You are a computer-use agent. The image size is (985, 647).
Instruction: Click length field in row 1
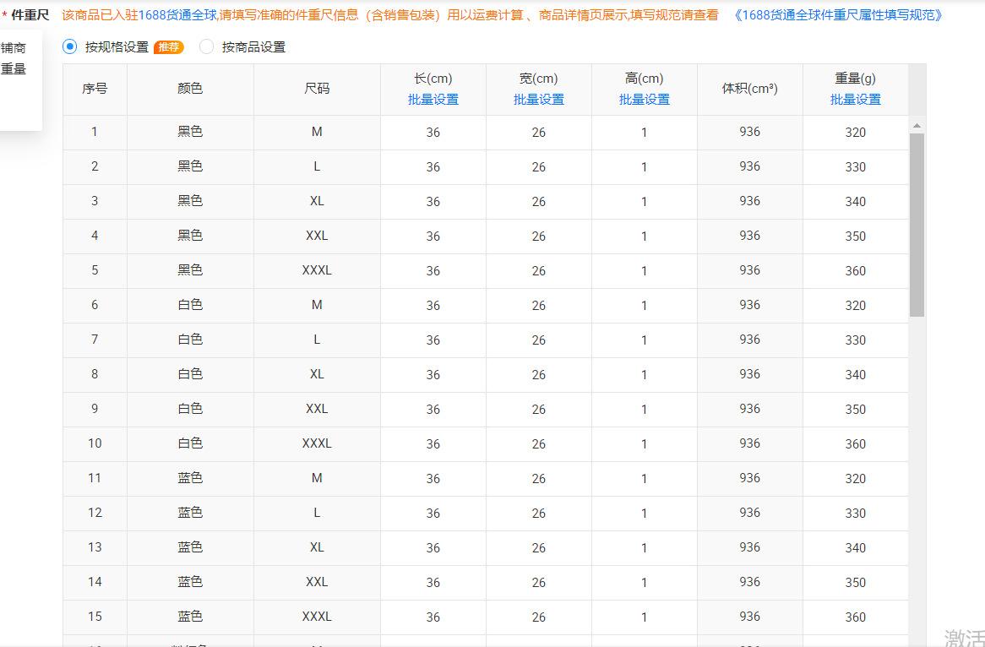coord(433,133)
